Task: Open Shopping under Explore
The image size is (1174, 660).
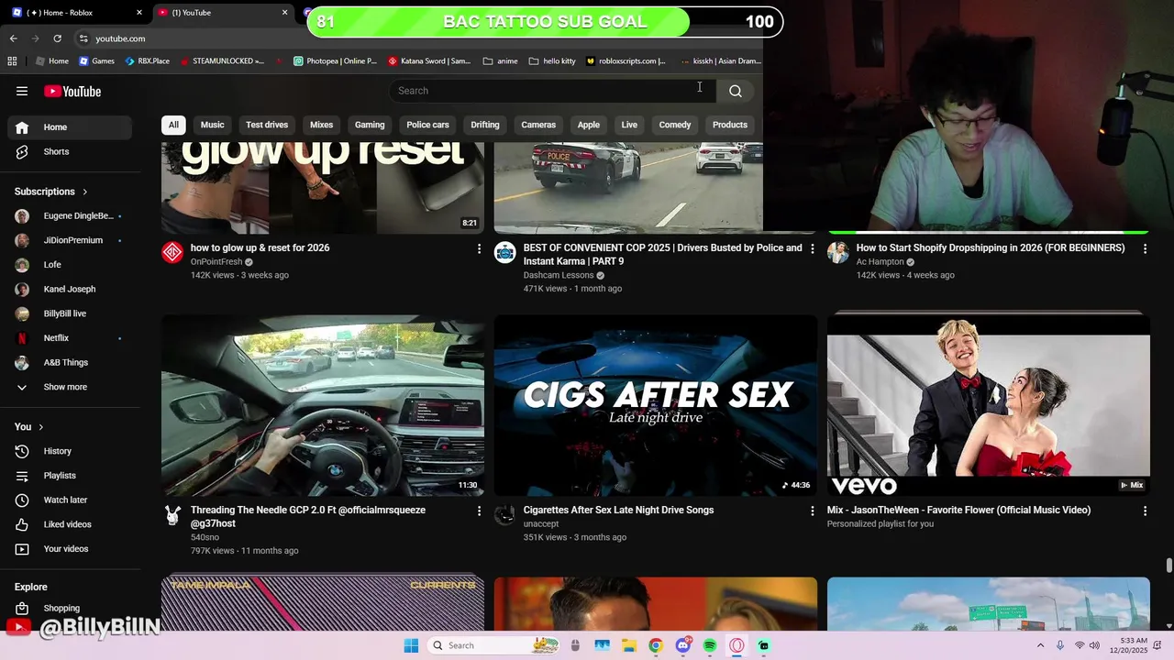Action: (70, 608)
